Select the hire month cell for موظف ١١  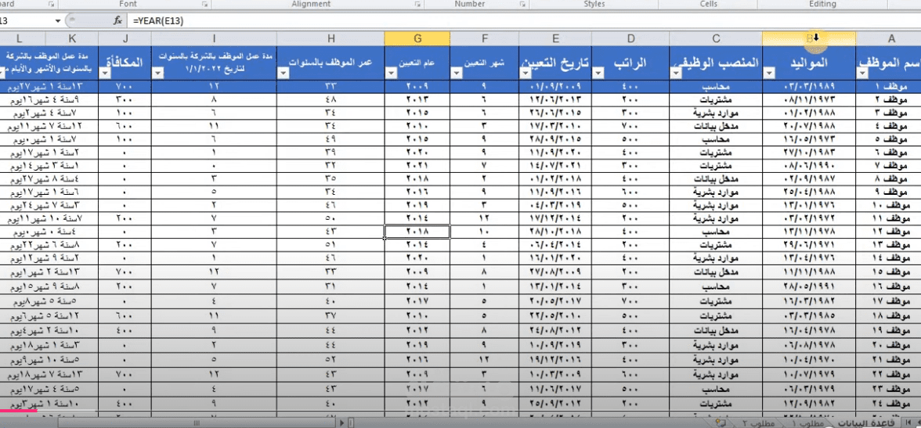pyautogui.click(x=484, y=218)
